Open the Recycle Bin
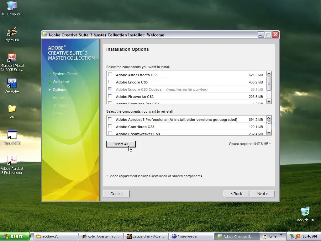This screenshot has width=321, height=241. [305, 214]
